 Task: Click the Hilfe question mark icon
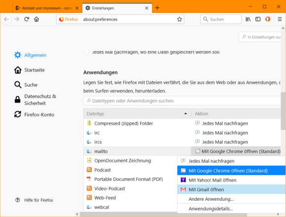click(18, 200)
